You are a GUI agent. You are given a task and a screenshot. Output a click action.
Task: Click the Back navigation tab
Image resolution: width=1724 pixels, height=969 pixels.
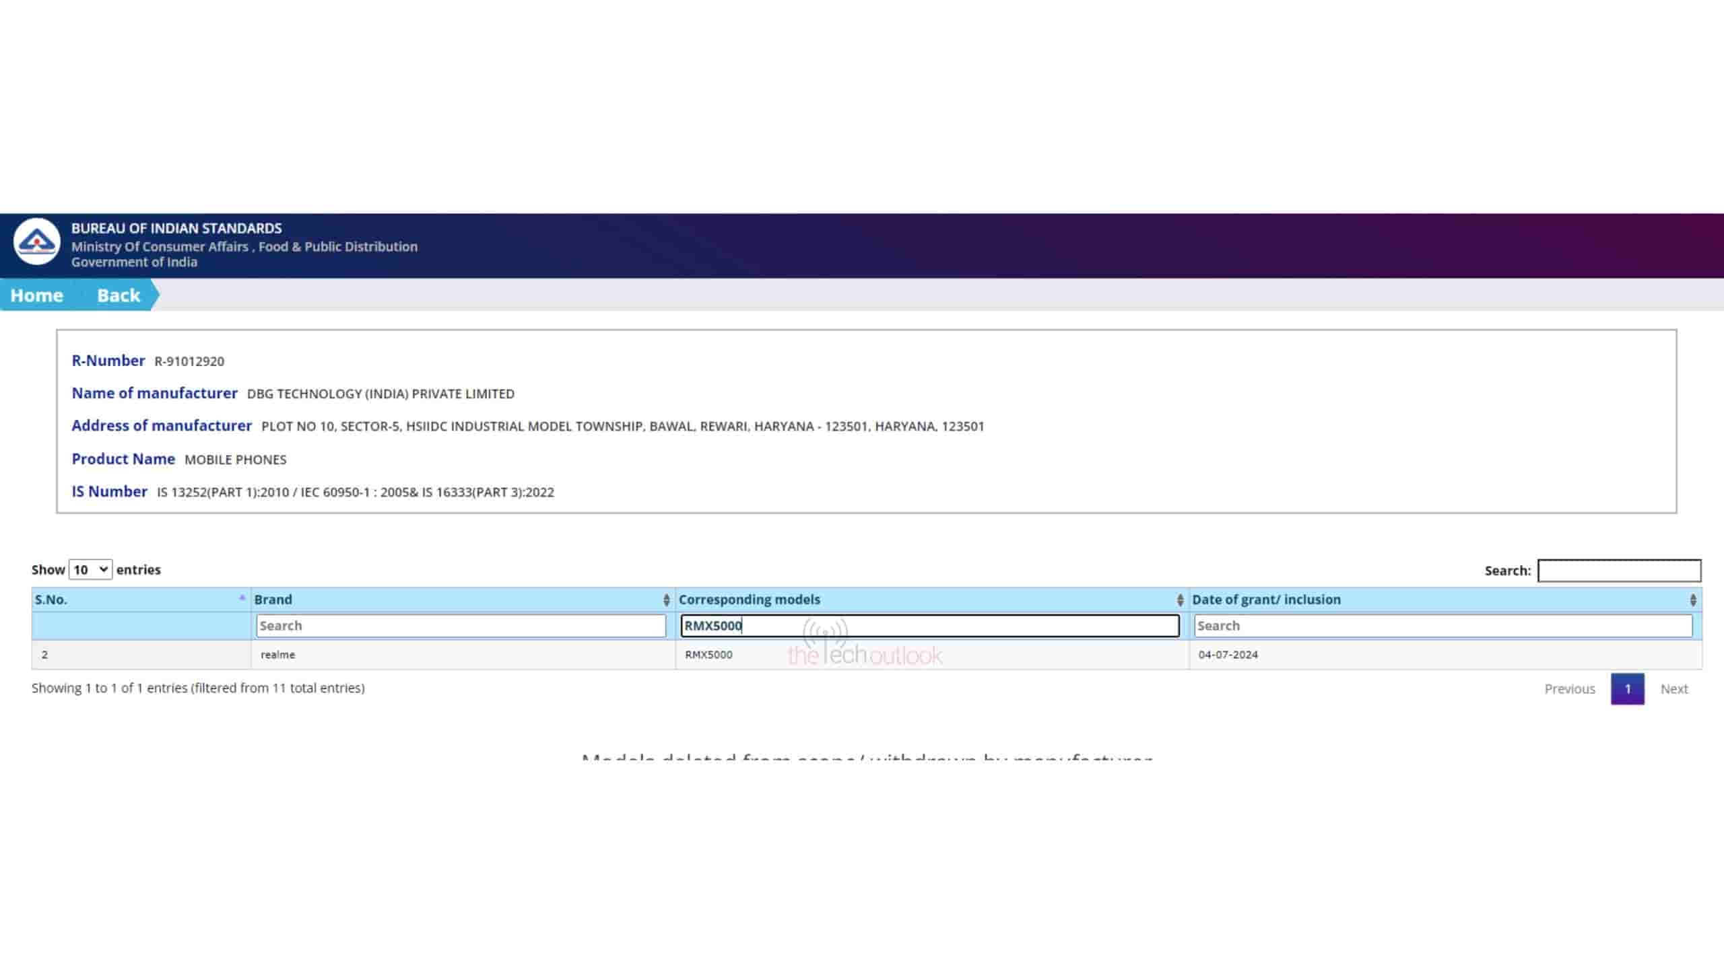[119, 295]
